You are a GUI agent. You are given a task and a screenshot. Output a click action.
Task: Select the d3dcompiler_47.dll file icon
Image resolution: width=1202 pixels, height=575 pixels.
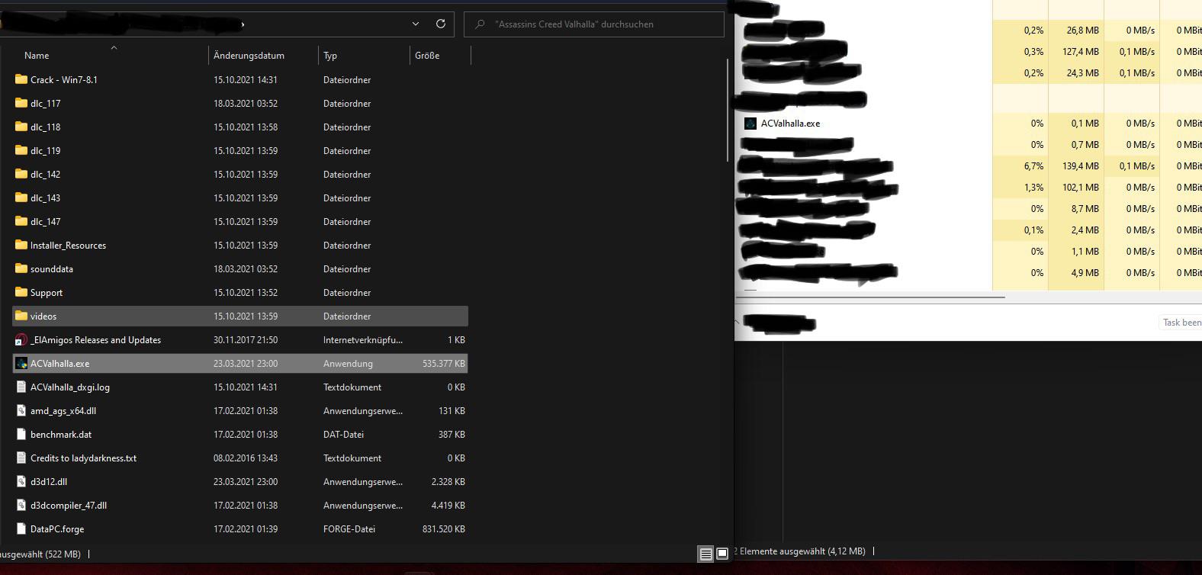21,505
